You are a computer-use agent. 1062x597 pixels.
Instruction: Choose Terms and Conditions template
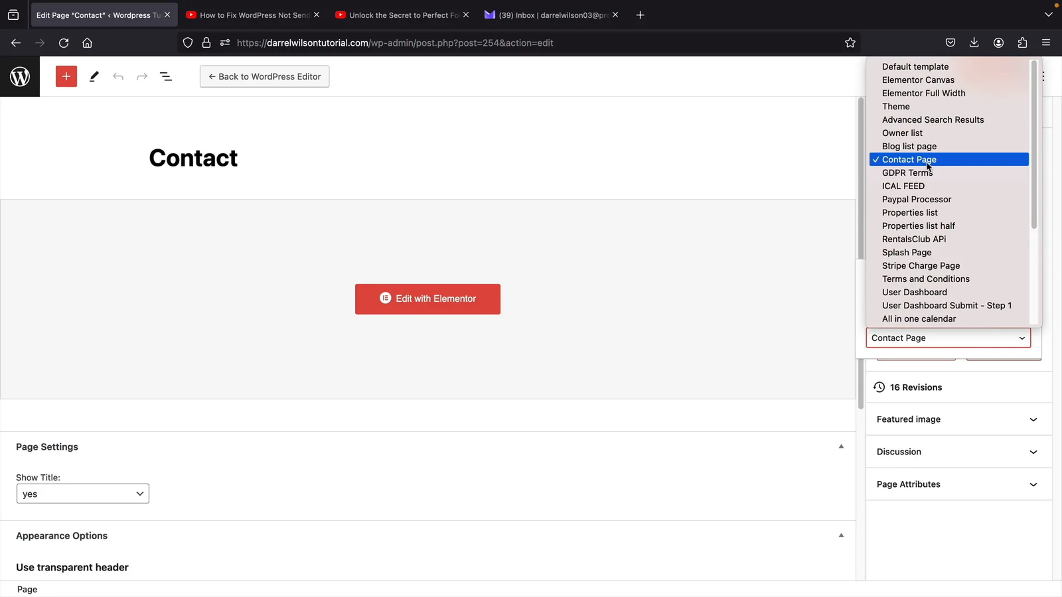[948, 279]
